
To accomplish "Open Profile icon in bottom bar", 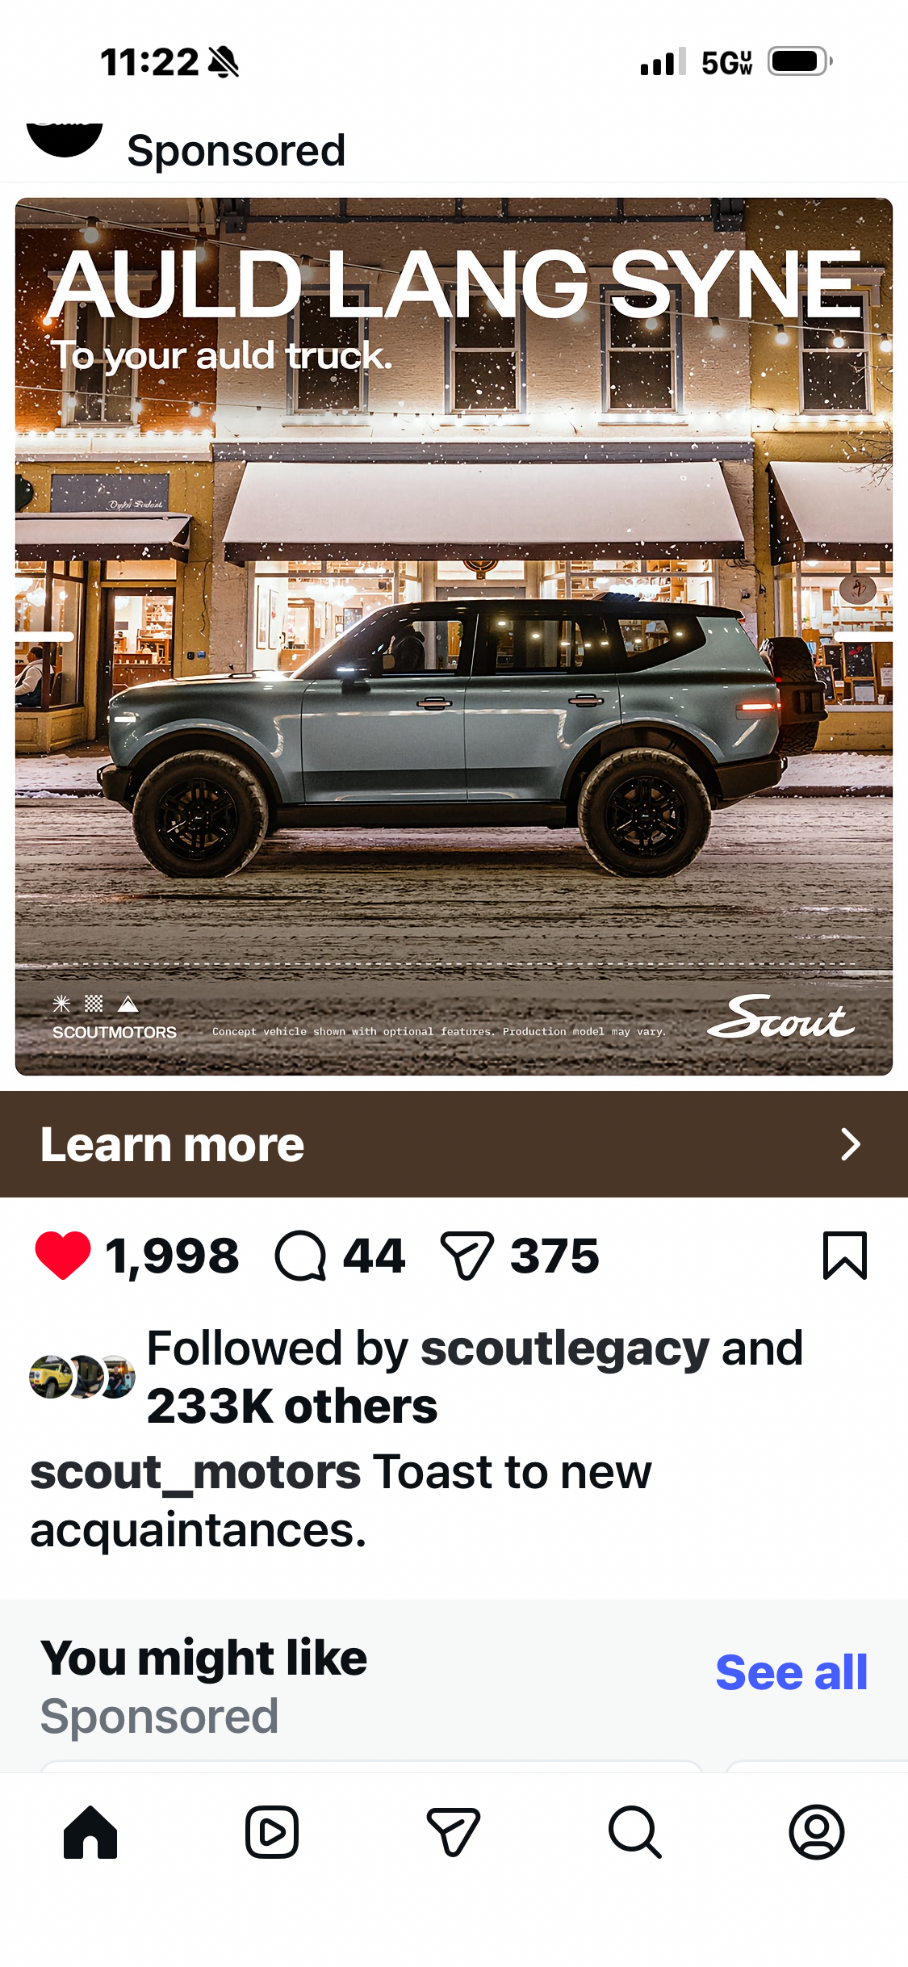I will pos(817,1832).
